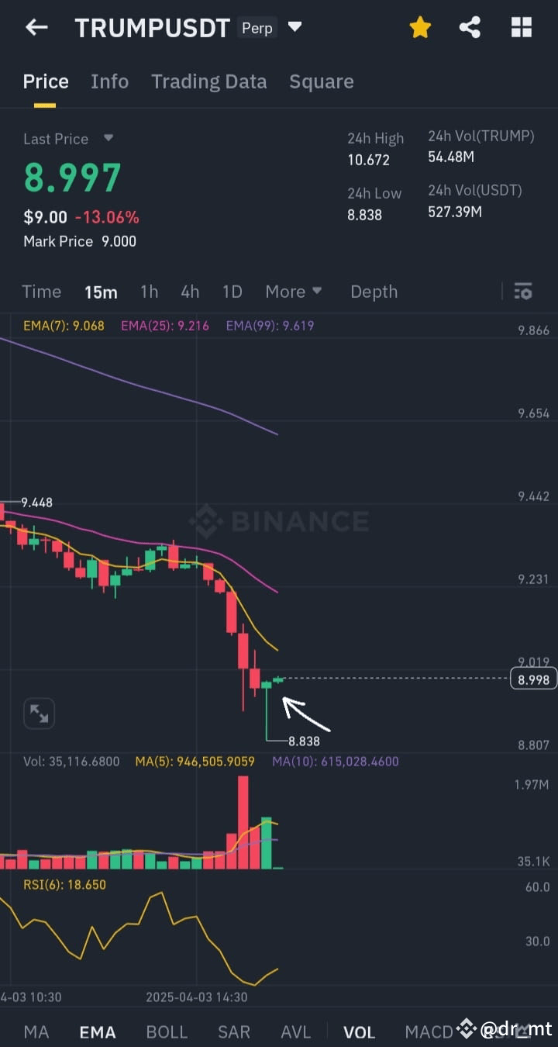Open the share icon at the top
This screenshot has height=1047, width=558.
coord(470,26)
